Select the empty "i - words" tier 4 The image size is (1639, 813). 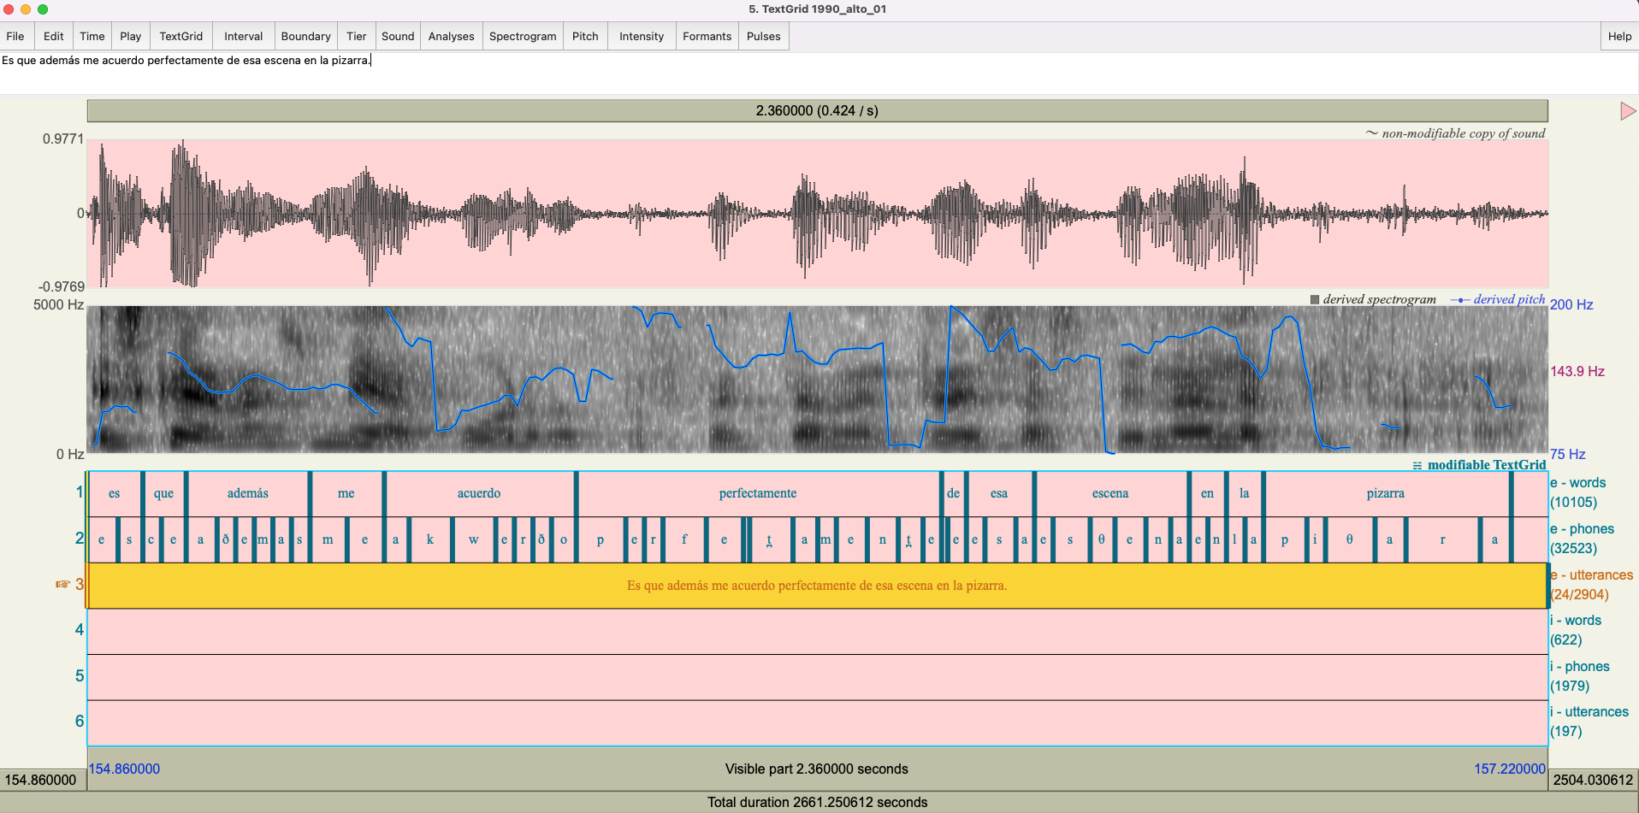coord(817,631)
